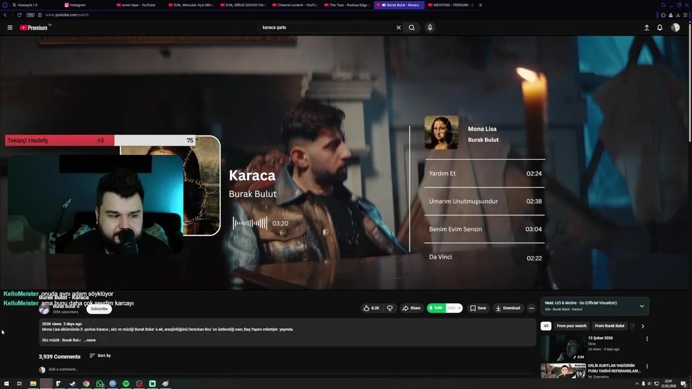This screenshot has width=692, height=389.
Task: Open Steam from the taskbar
Action: [72, 384]
